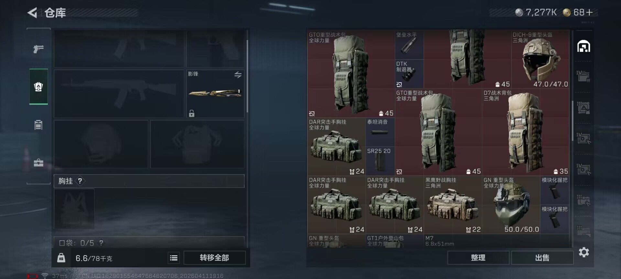Select the 黑鹰野战胸挂 chest rig item

point(453,205)
